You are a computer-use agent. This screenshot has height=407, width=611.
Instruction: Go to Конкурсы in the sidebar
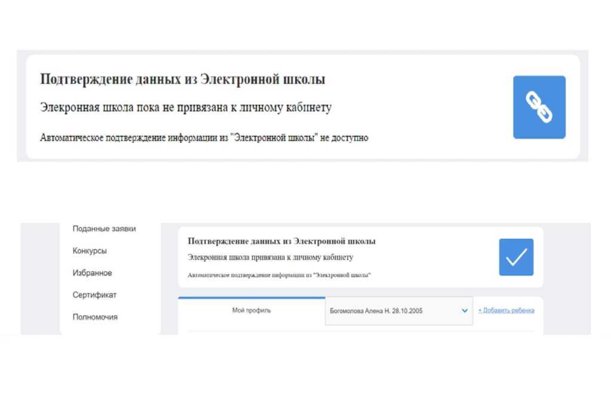tap(90, 251)
